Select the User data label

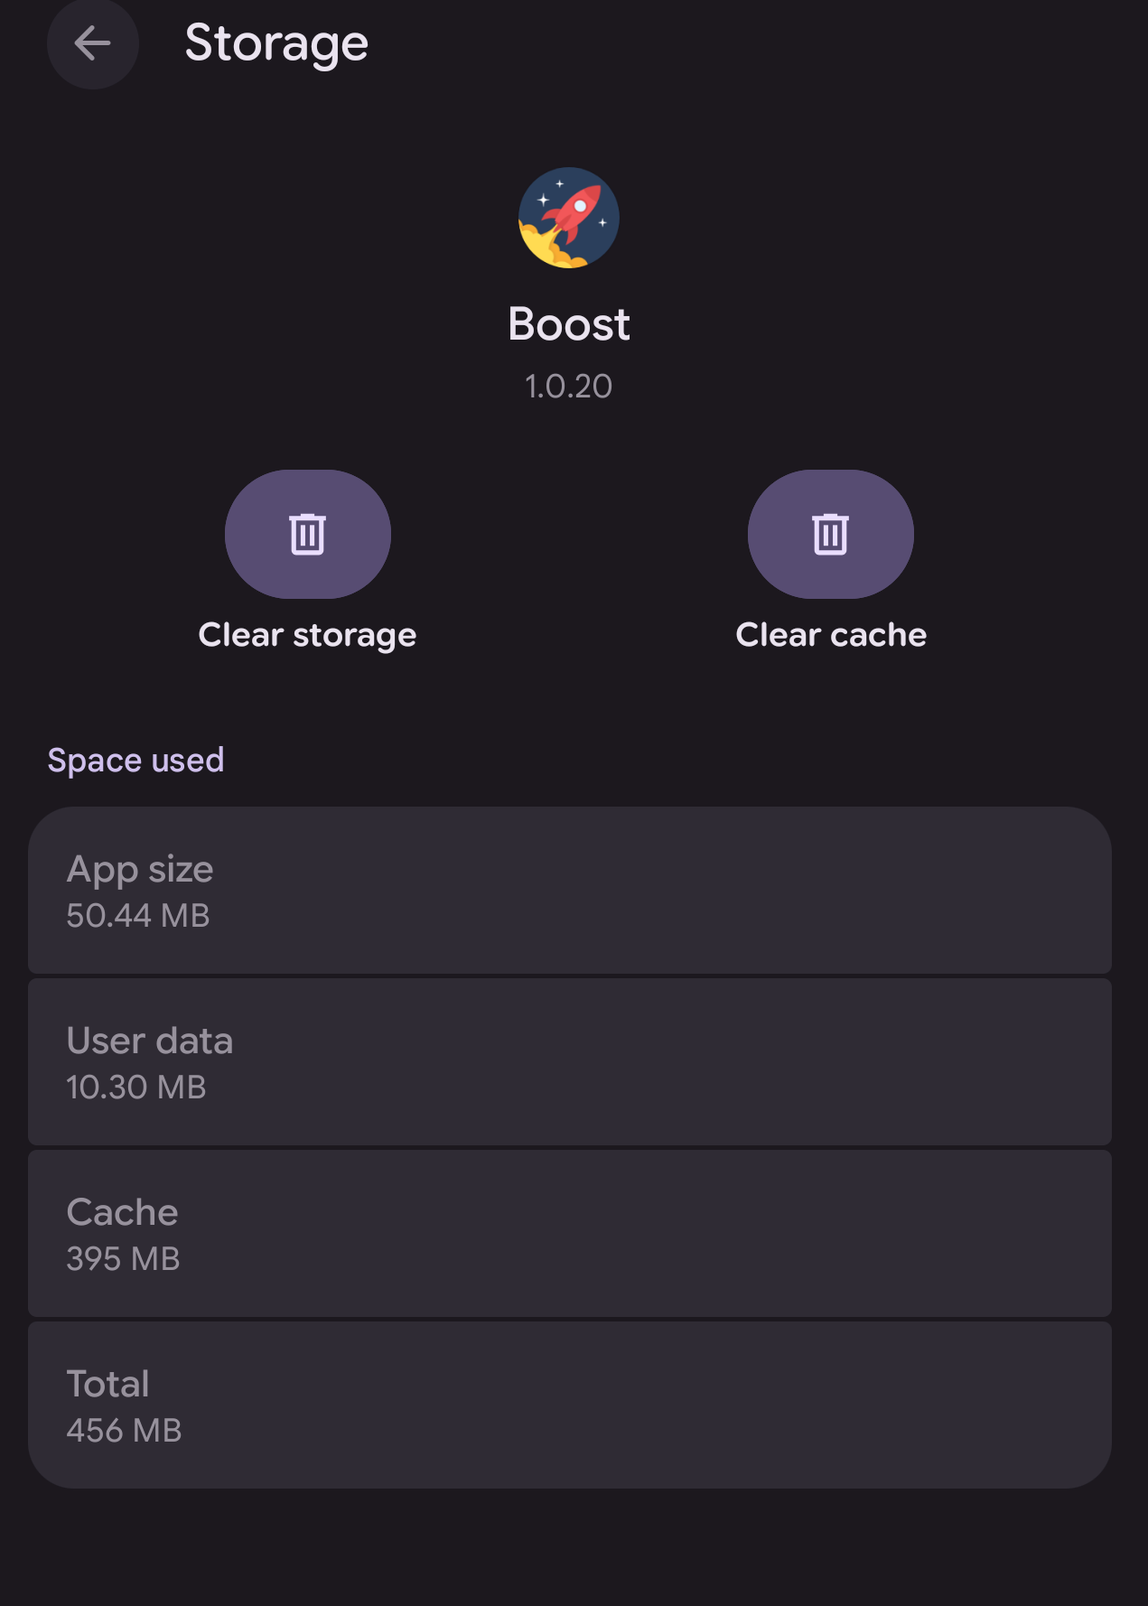tap(150, 1041)
